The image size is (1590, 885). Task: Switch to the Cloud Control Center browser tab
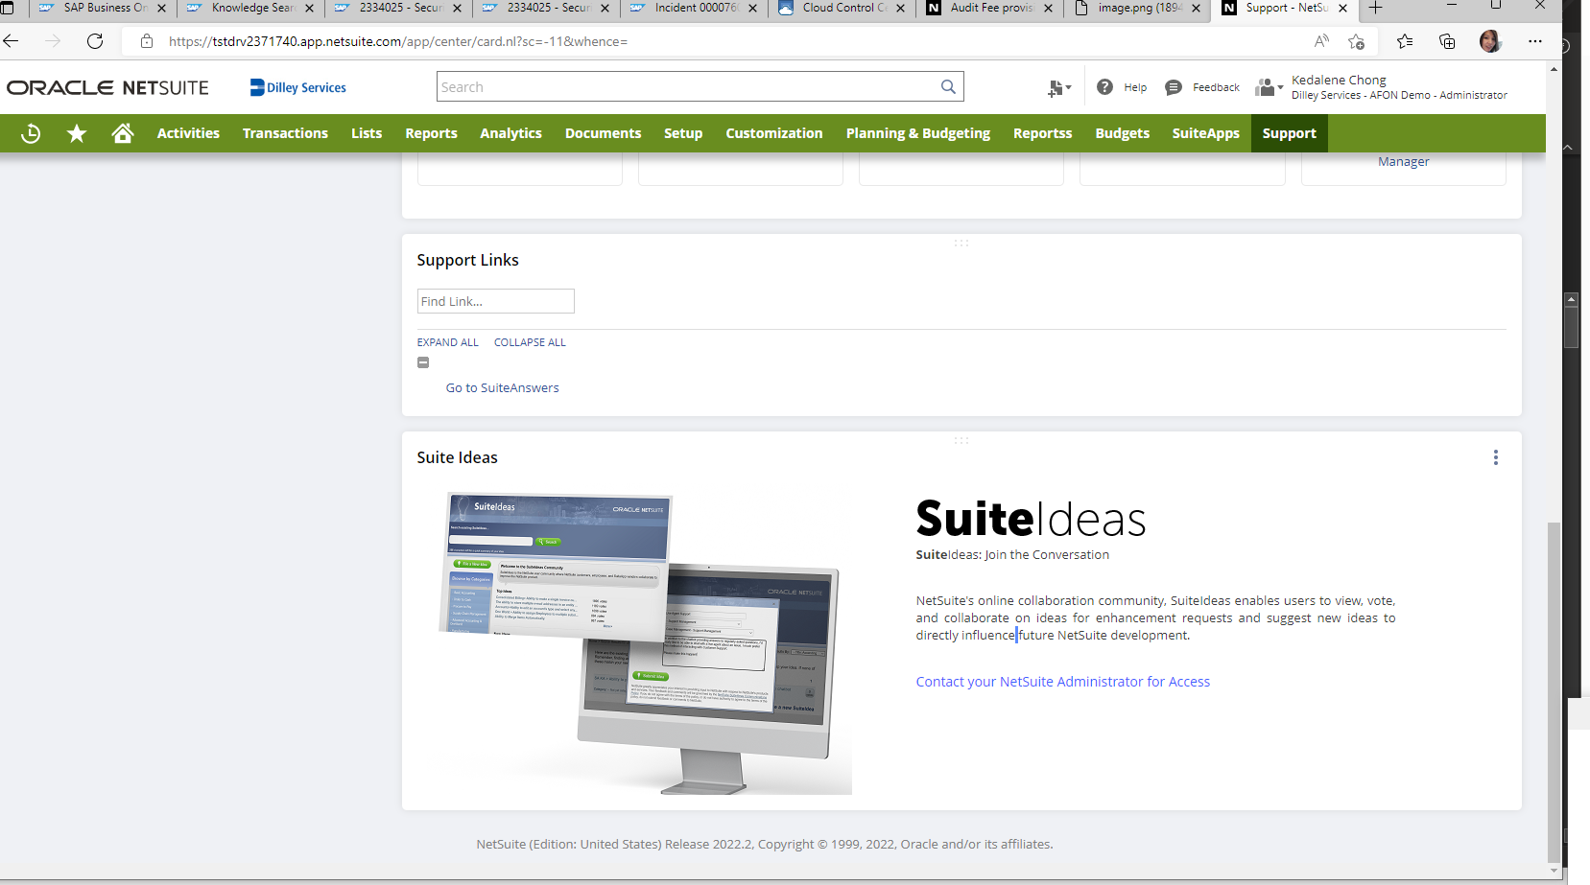(x=839, y=9)
